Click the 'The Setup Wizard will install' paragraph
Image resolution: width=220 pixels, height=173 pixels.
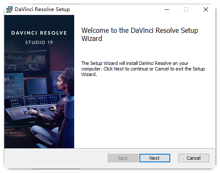pos(143,69)
